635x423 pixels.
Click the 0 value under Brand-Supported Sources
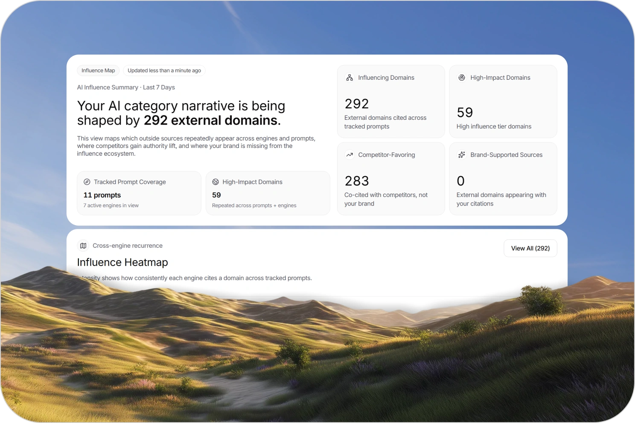[x=460, y=181]
